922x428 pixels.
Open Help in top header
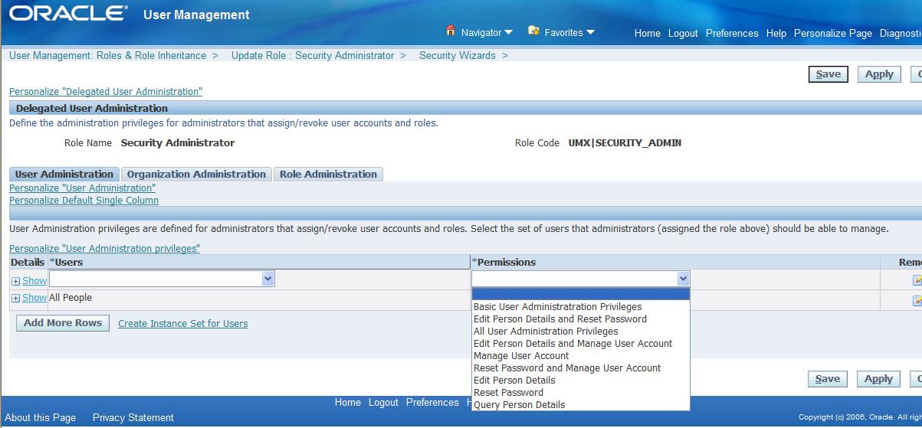coord(776,33)
